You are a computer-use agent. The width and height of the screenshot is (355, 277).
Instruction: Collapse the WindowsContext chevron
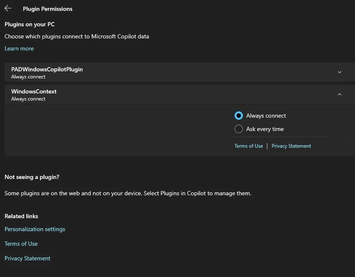point(340,94)
